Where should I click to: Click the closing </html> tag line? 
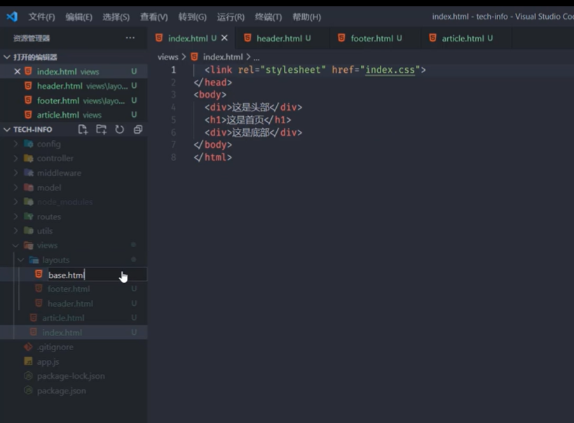pyautogui.click(x=212, y=158)
